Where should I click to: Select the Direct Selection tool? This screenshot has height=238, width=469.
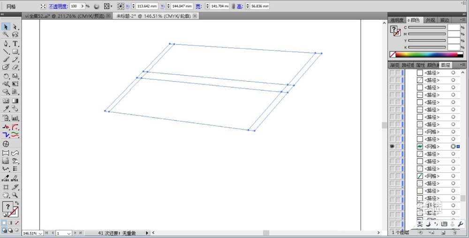click(15, 27)
